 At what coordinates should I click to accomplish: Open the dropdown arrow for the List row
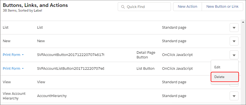[x=234, y=28]
